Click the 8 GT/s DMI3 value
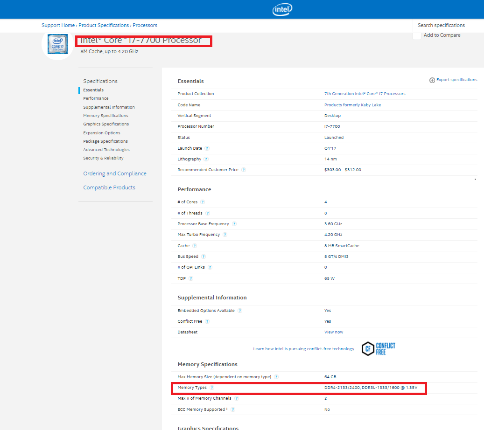Image resolution: width=484 pixels, height=430 pixels. click(x=336, y=257)
